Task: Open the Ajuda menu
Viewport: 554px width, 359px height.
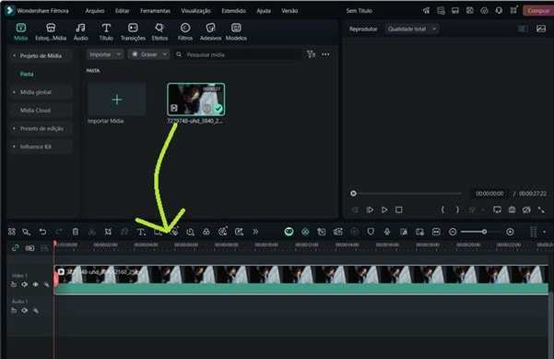Action: pos(264,10)
